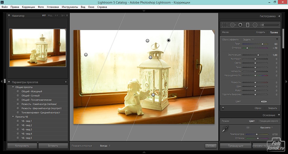Viewport: 288px width, 154px height.
Task: Click the Вставить button
Action: (53, 146)
